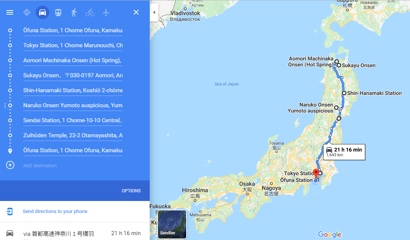
Task: Edit the Tokyo Station waypoint field
Action: click(73, 45)
